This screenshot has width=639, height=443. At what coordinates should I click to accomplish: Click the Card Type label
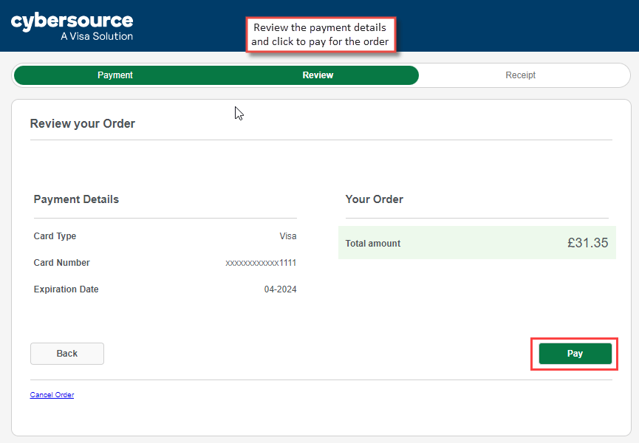point(55,236)
